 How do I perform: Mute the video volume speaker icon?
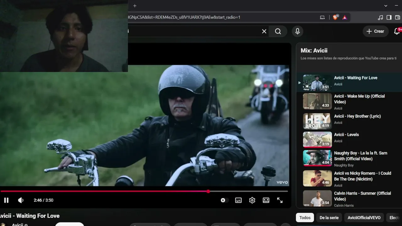[x=21, y=200]
